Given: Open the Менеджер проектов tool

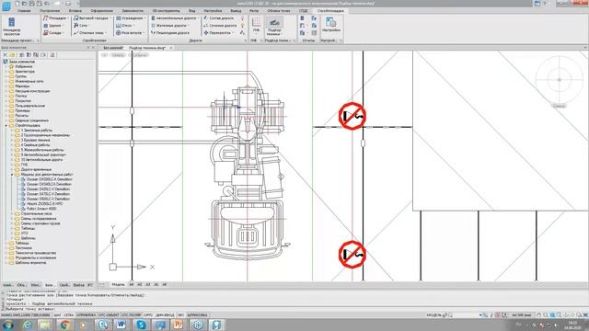Looking at the screenshot, I should coord(12,27).
